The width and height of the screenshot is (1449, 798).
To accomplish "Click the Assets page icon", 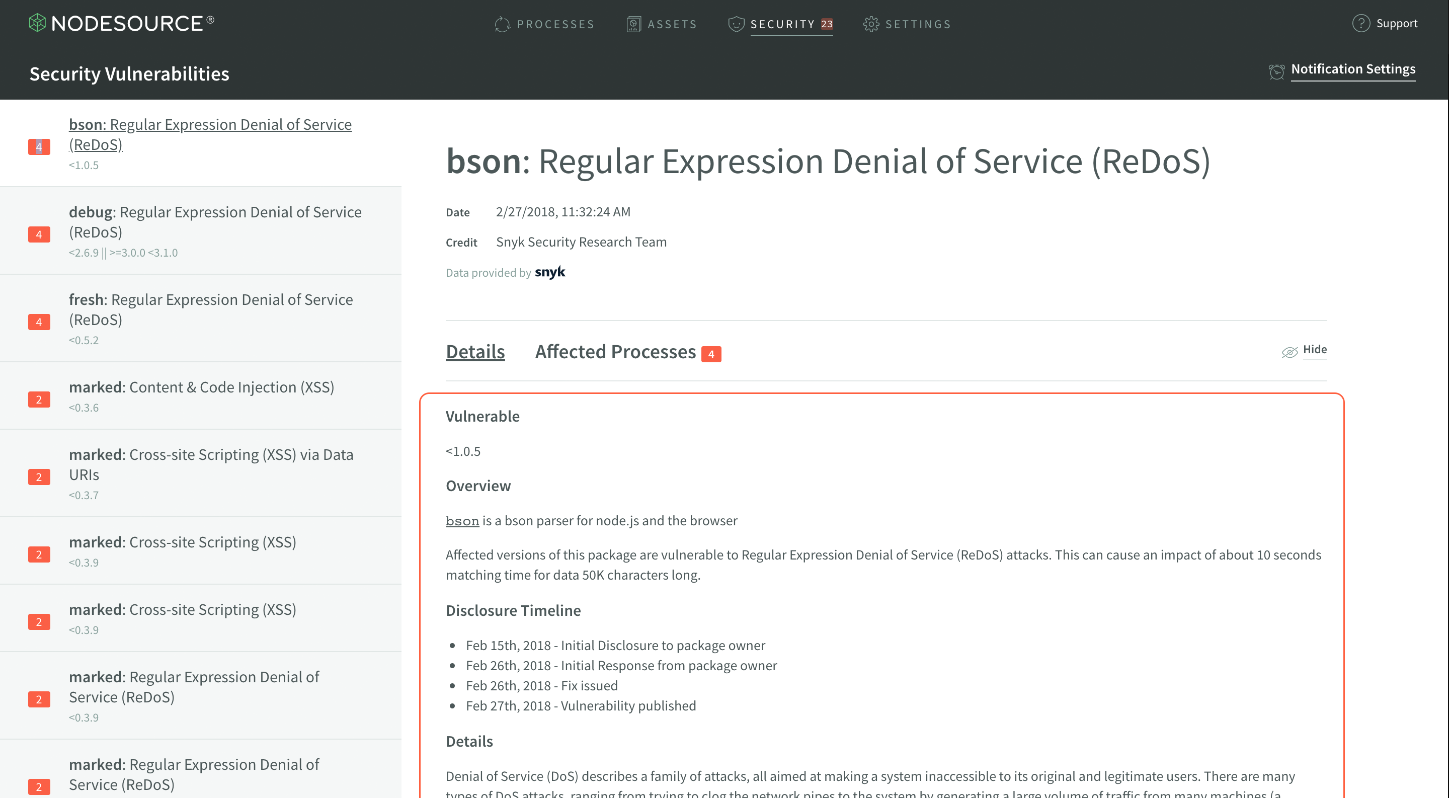I will point(633,24).
